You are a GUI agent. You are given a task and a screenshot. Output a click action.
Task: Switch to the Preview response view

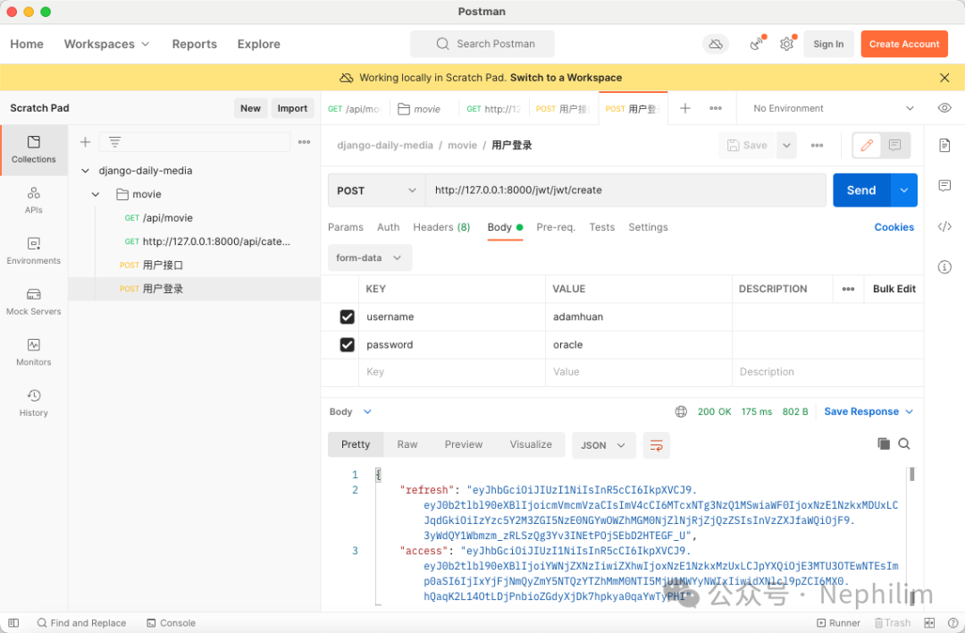pos(464,444)
